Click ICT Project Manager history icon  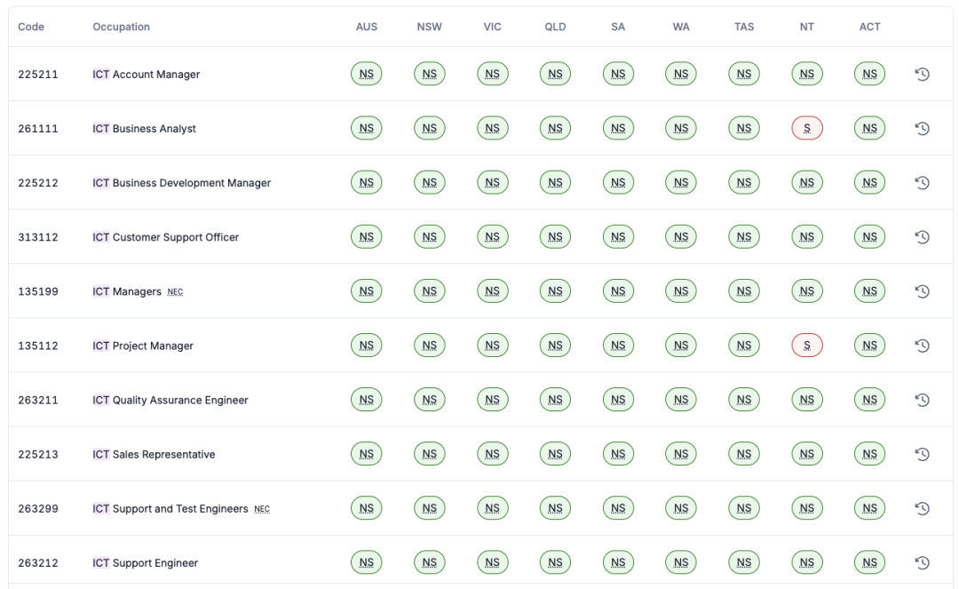922,346
